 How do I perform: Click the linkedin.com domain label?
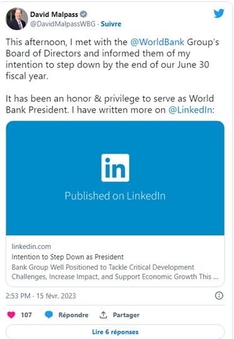(x=31, y=247)
